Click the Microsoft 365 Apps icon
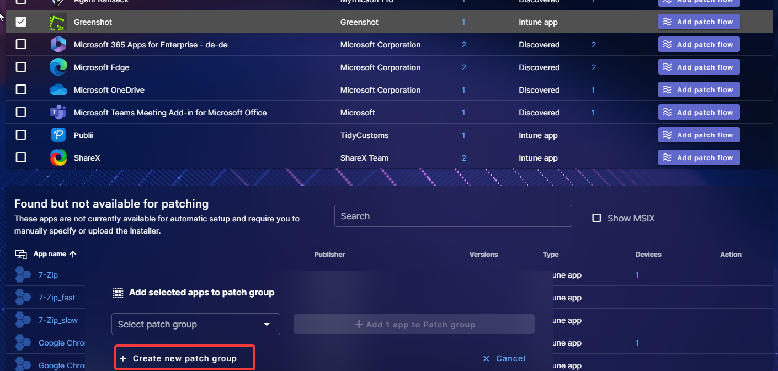Image resolution: width=778 pixels, height=371 pixels. pos(58,45)
